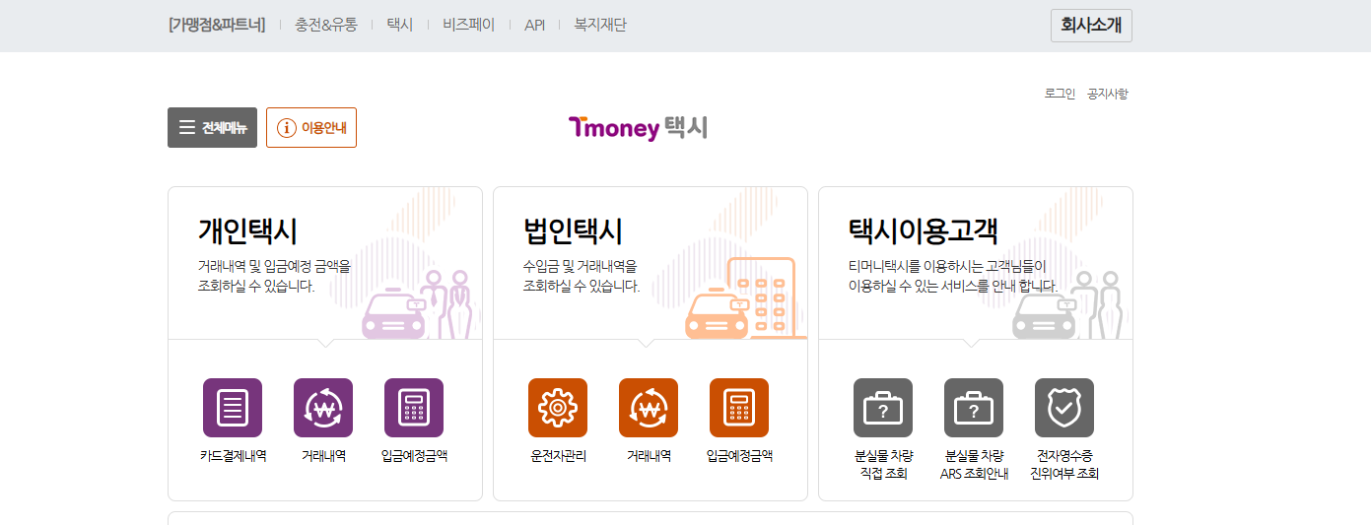This screenshot has height=525, width=1371.
Task: Click the 전자영수증 진위여부 조회 label text
Action: tap(1064, 465)
